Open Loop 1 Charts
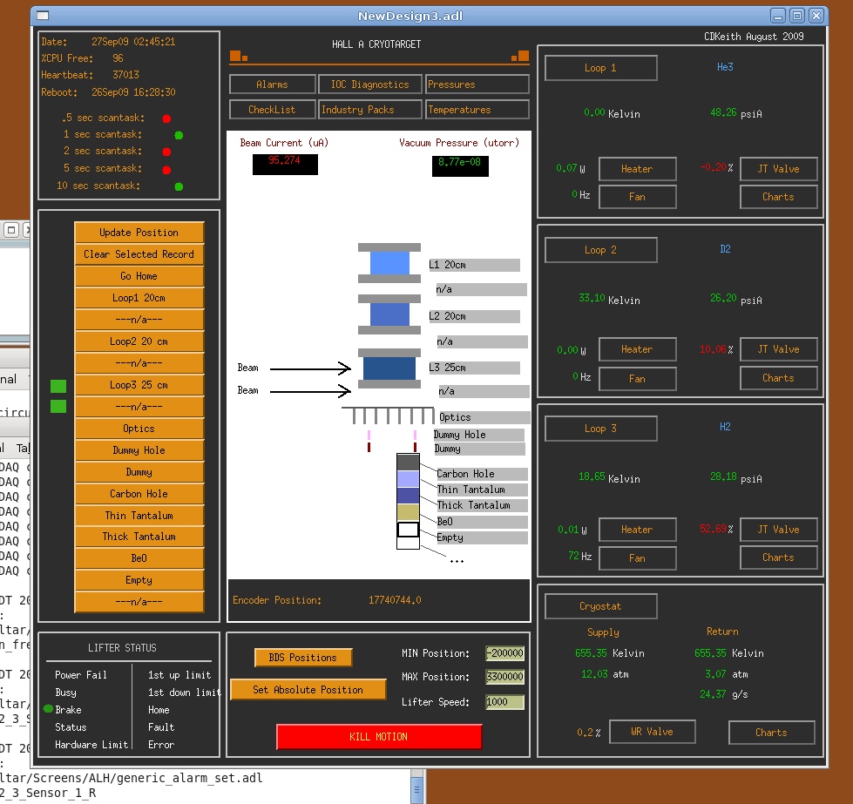The width and height of the screenshot is (853, 804). [x=778, y=196]
